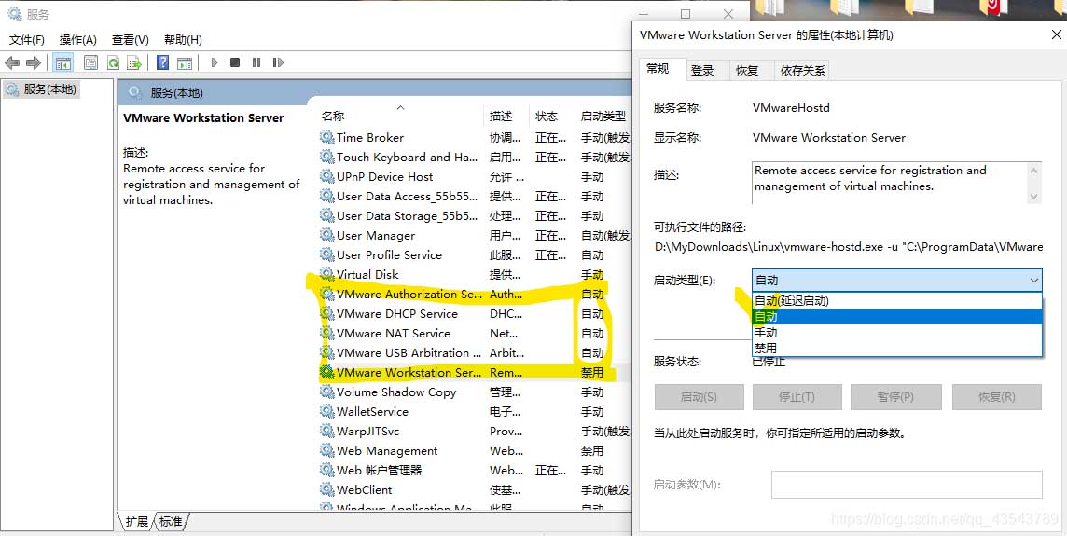The width and height of the screenshot is (1067, 536).
Task: Click the gear icon of WebClient
Action: pos(326,489)
